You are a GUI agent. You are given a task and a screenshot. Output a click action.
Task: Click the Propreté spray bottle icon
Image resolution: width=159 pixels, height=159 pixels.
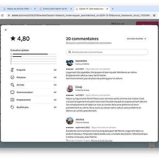(12, 70)
